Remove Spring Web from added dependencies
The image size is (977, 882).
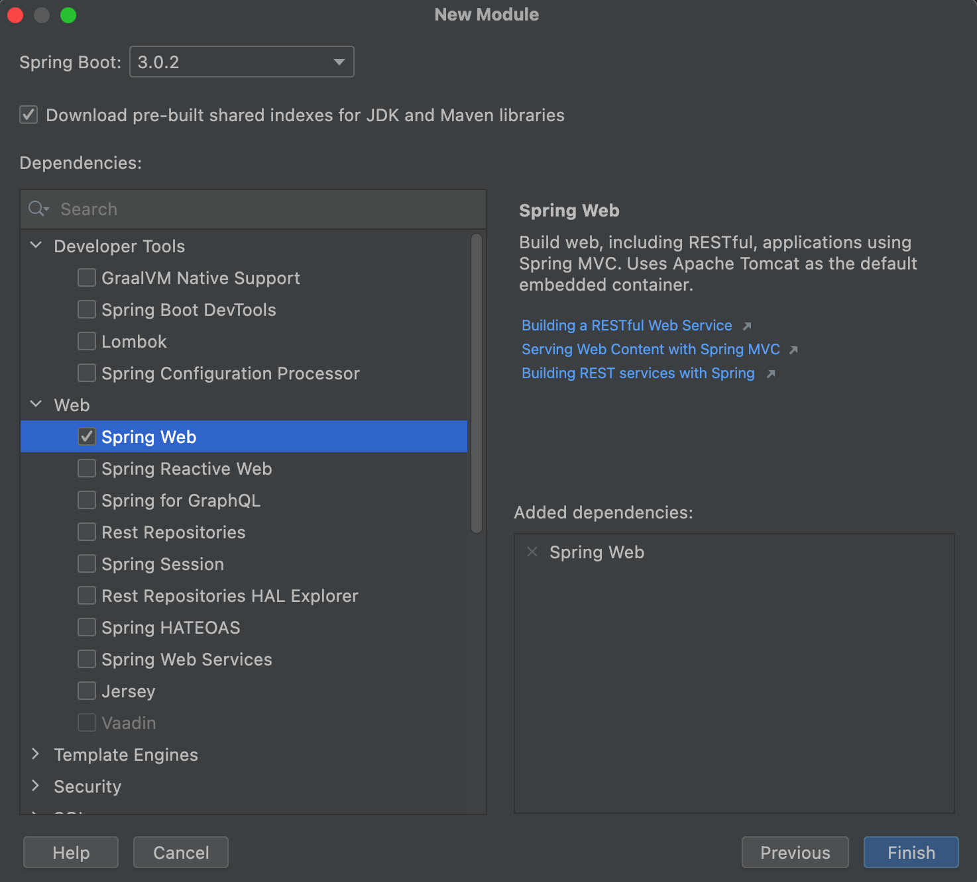point(532,552)
